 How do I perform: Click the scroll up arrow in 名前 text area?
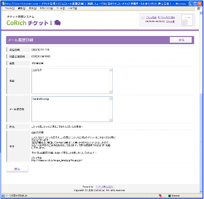point(111,70)
